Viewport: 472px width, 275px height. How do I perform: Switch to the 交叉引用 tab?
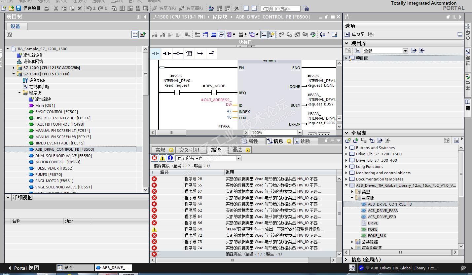coord(189,150)
